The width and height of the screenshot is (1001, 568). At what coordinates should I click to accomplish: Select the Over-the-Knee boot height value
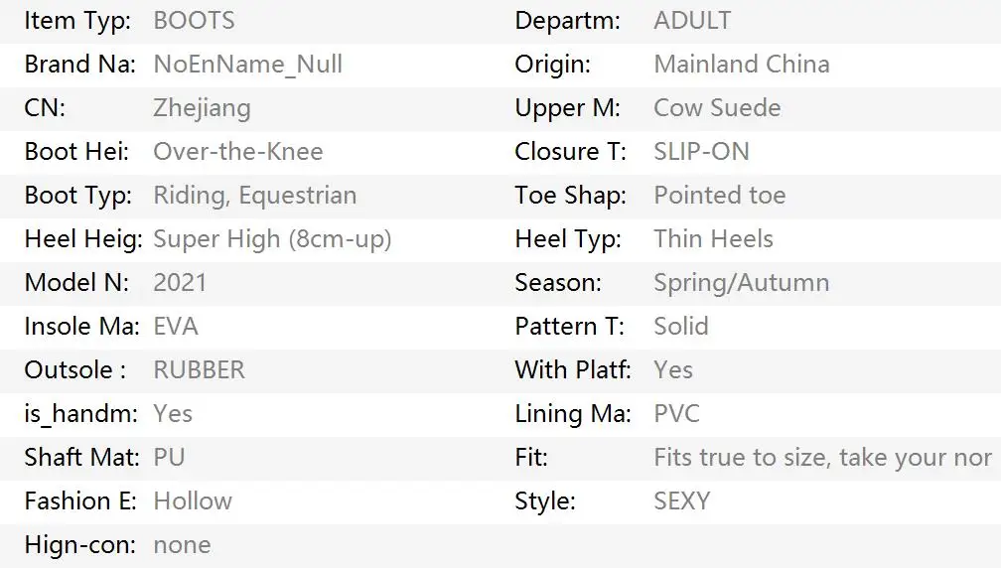[237, 151]
